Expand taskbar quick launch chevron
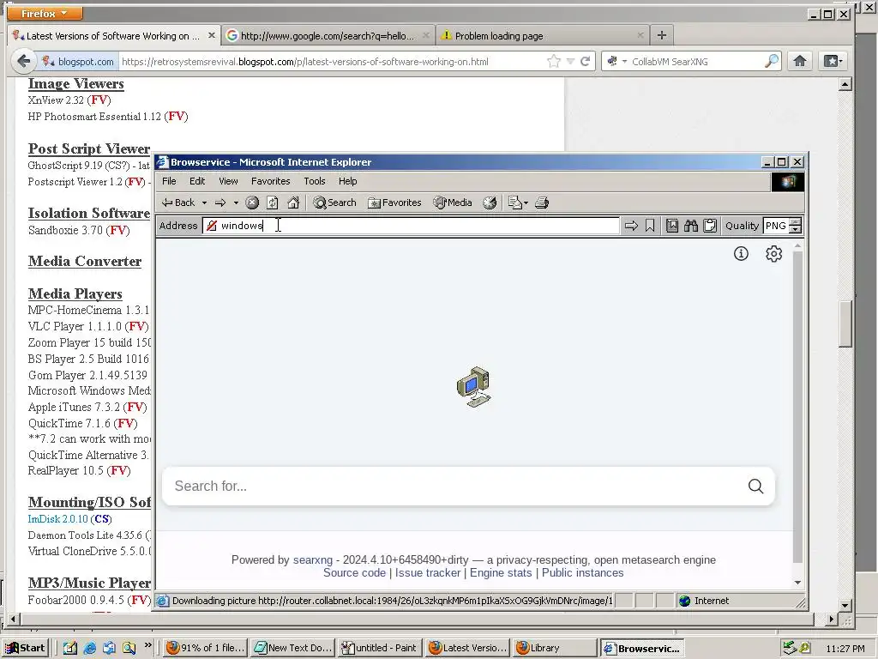This screenshot has width=878, height=659. click(147, 645)
